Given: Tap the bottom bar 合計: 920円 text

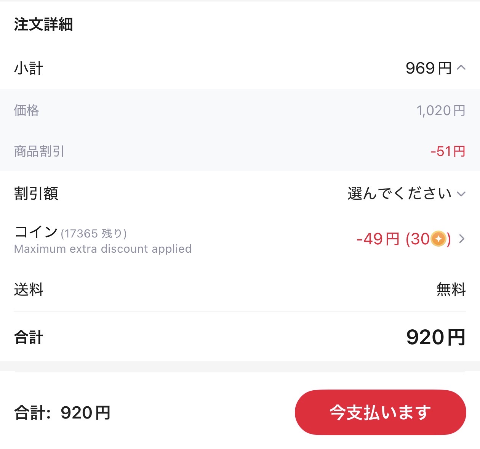Looking at the screenshot, I should (62, 413).
